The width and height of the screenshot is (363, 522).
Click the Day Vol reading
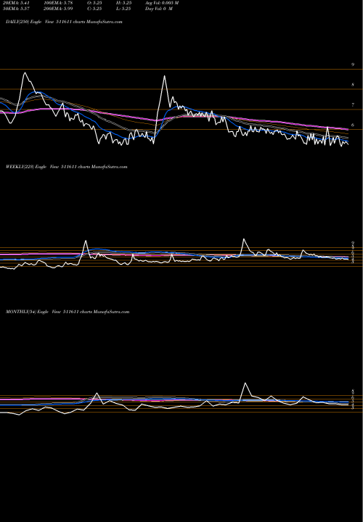(x=159, y=9)
